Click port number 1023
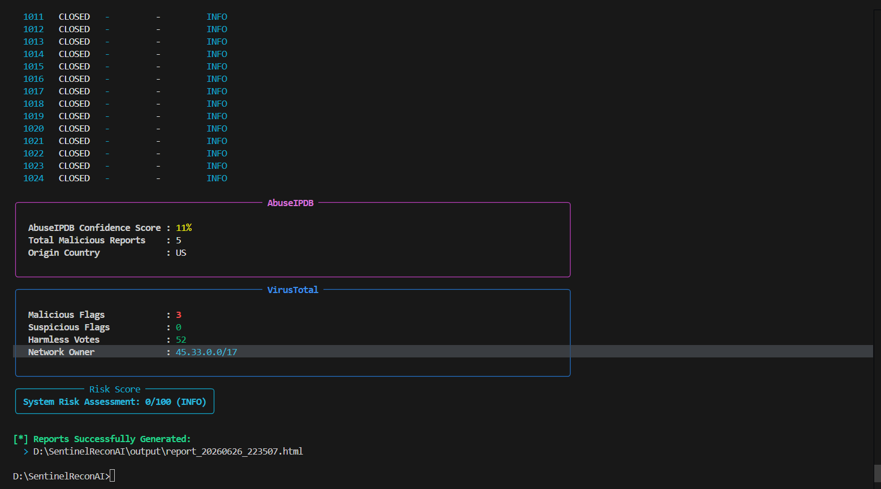The width and height of the screenshot is (881, 489). pos(33,166)
